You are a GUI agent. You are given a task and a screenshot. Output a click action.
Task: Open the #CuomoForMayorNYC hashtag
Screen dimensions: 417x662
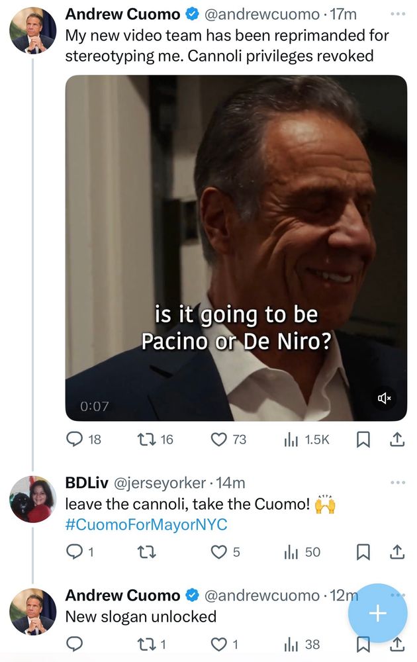point(146,525)
